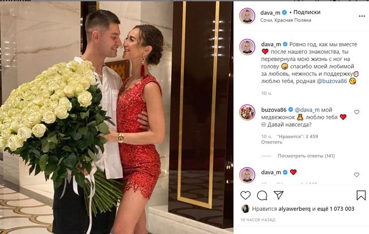Like the buzova86 comment with small heart
Viewport: 369px width, 234px height.
(357, 112)
